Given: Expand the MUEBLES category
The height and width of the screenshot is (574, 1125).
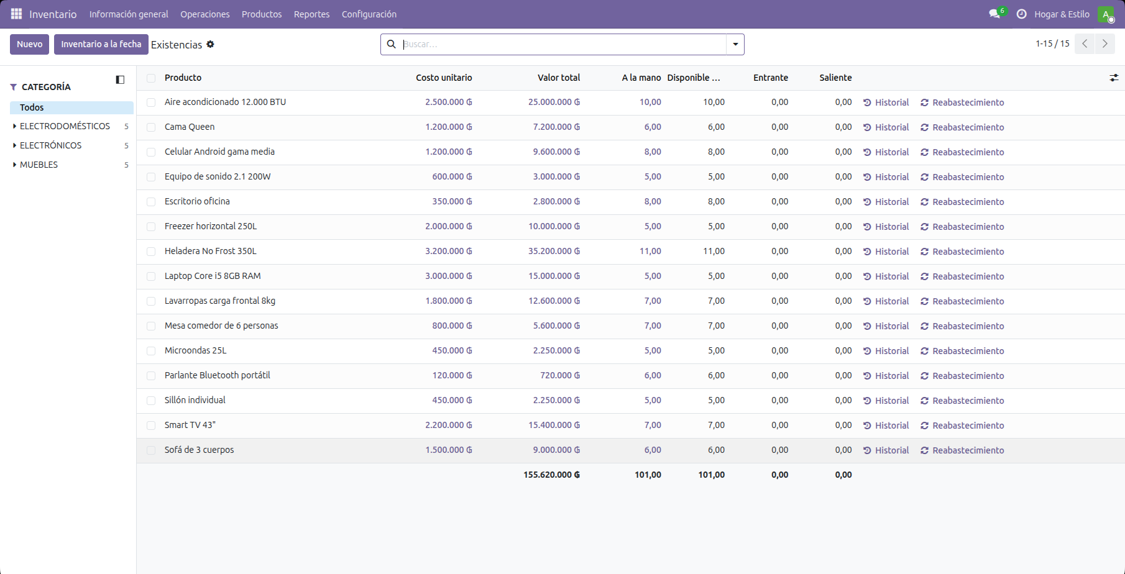Looking at the screenshot, I should (x=14, y=165).
